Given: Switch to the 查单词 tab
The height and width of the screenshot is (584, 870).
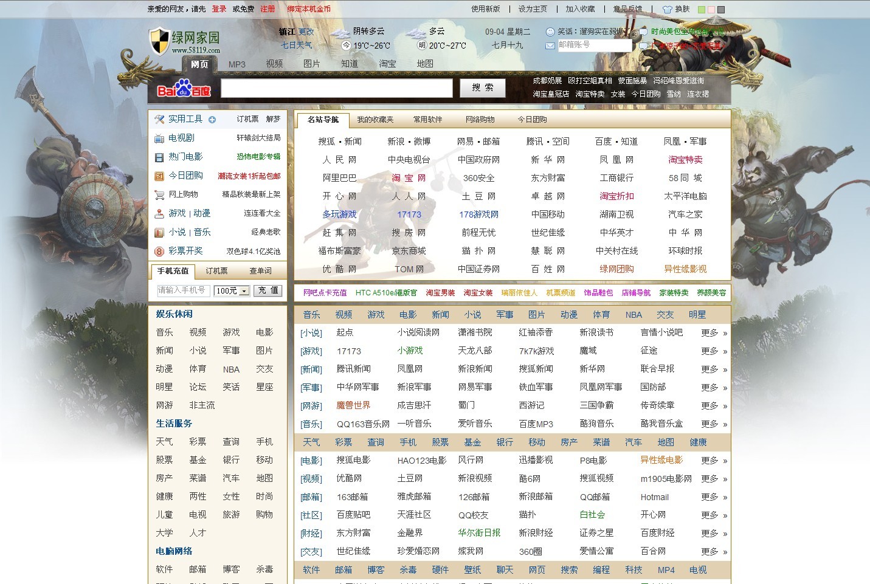Looking at the screenshot, I should point(260,271).
